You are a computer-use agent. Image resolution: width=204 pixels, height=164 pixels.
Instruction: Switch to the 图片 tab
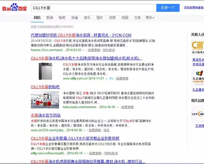coord(100,18)
